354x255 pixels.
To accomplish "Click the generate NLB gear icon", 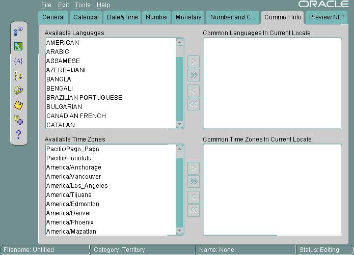I will coord(18,120).
